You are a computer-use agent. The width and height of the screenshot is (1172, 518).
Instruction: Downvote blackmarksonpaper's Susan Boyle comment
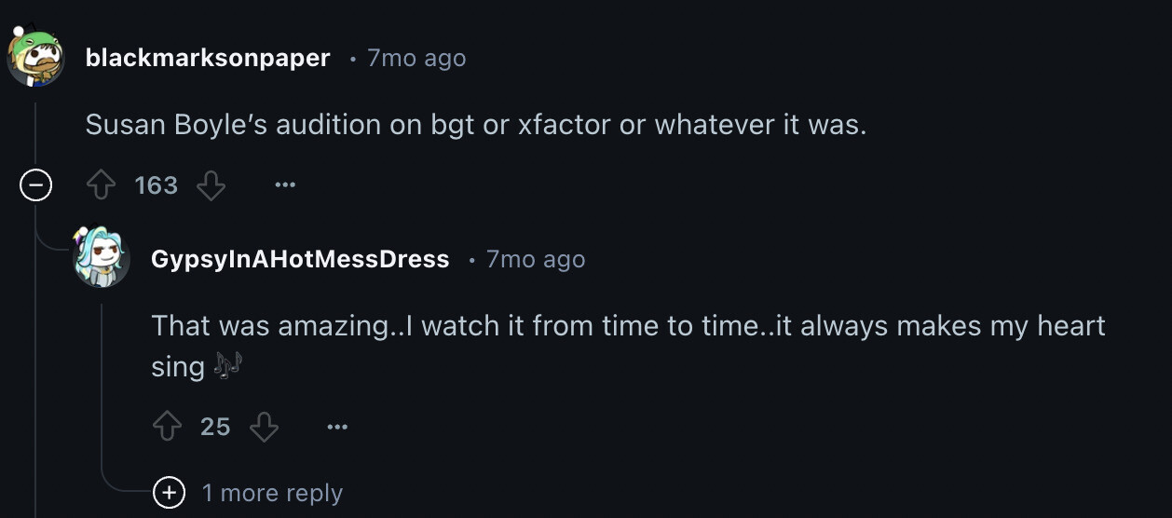coord(211,186)
